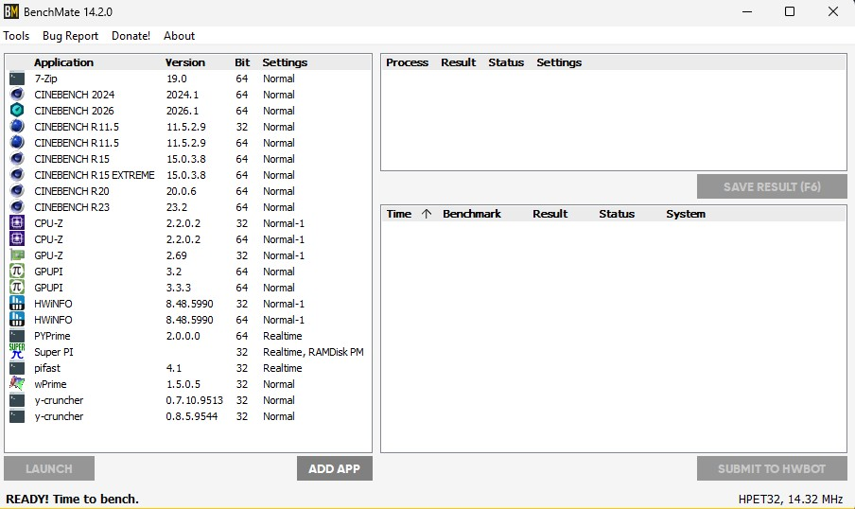The height and width of the screenshot is (509, 855).
Task: Click the Donate! menu item
Action: (x=131, y=36)
